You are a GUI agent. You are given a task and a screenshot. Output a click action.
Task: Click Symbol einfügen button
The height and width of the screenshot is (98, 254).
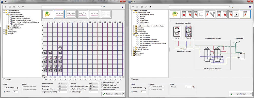240,94
